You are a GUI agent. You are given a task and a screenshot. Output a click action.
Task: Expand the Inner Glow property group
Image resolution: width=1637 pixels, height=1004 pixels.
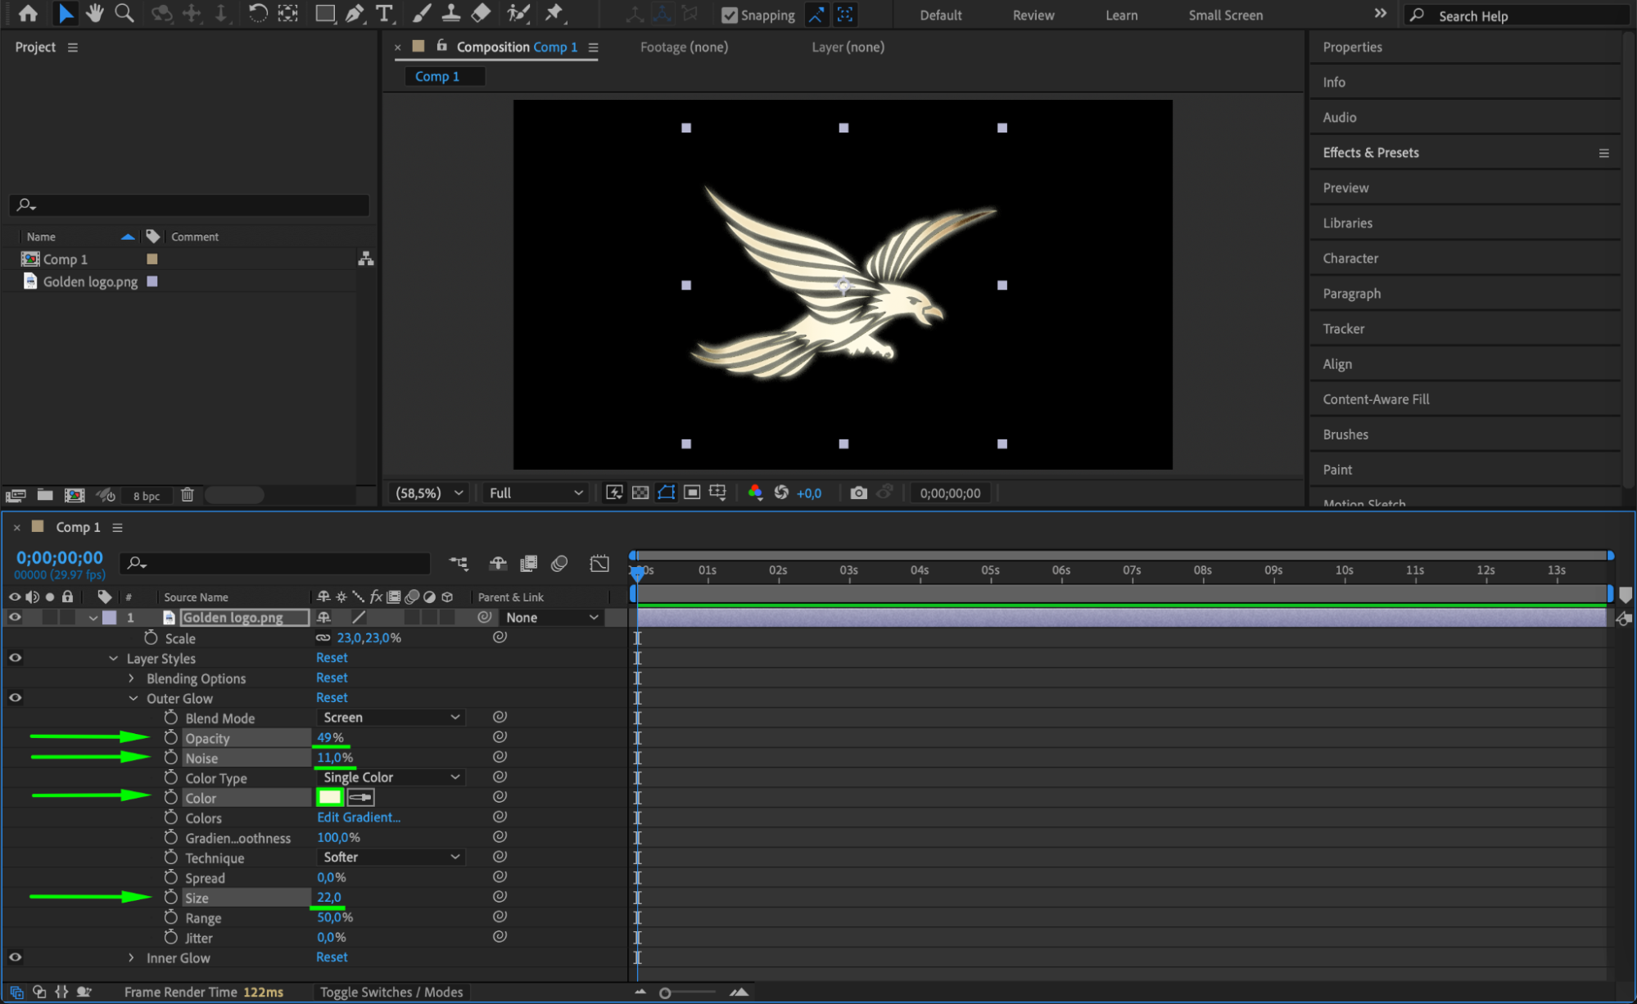pyautogui.click(x=131, y=957)
